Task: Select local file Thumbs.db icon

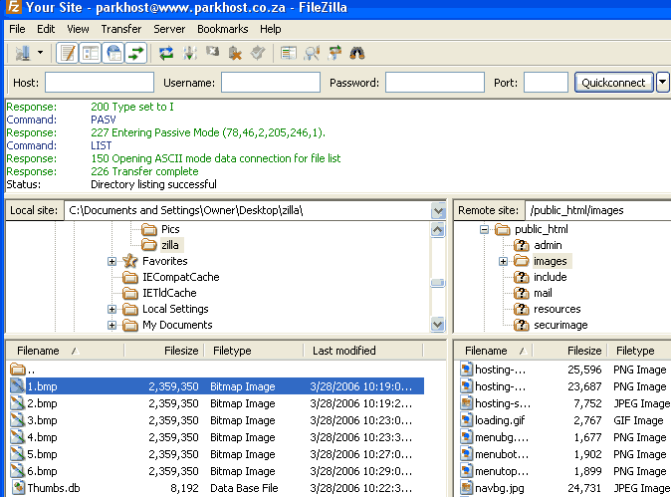Action: 18,488
